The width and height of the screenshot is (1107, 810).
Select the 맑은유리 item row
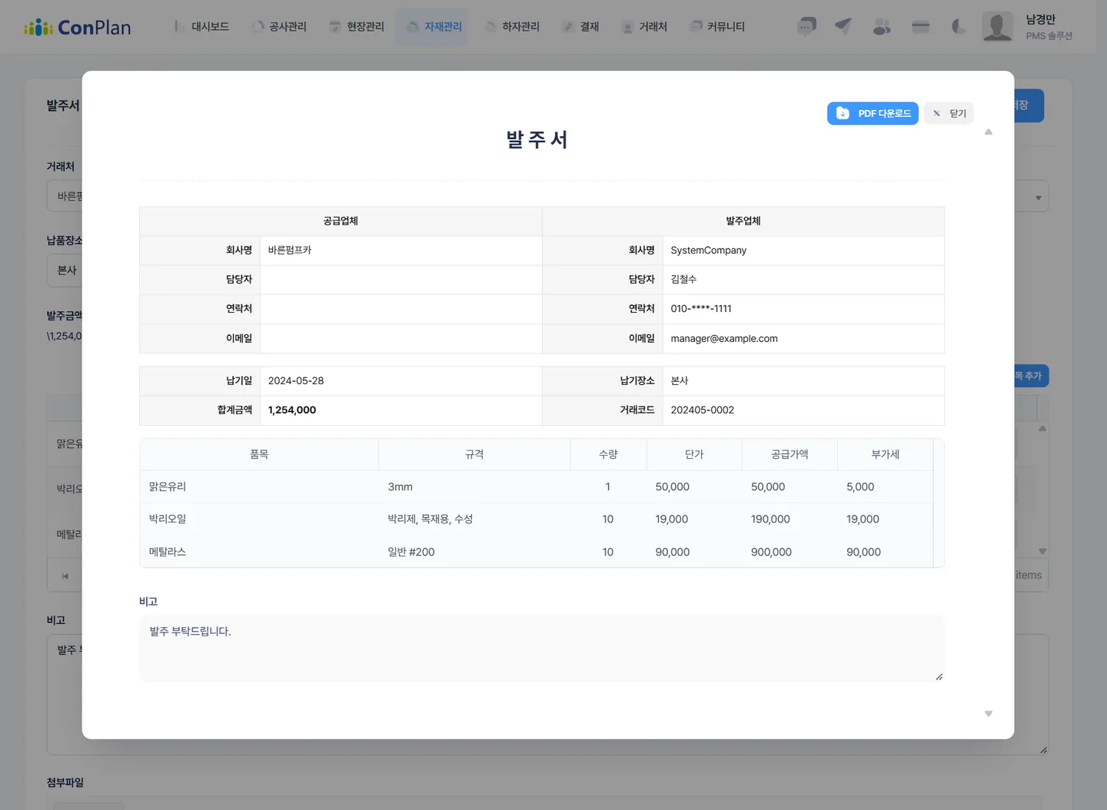point(536,486)
